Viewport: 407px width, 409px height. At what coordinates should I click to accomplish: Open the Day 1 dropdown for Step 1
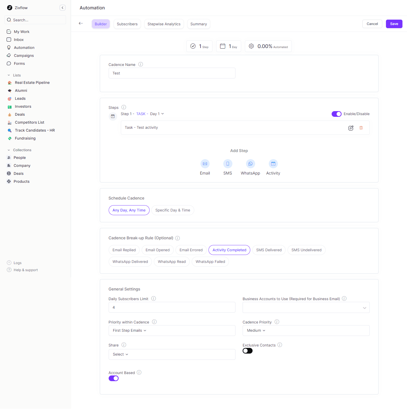tap(157, 114)
